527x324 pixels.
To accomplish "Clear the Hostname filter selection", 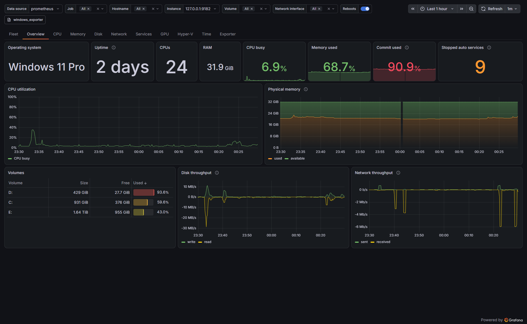I will (153, 9).
